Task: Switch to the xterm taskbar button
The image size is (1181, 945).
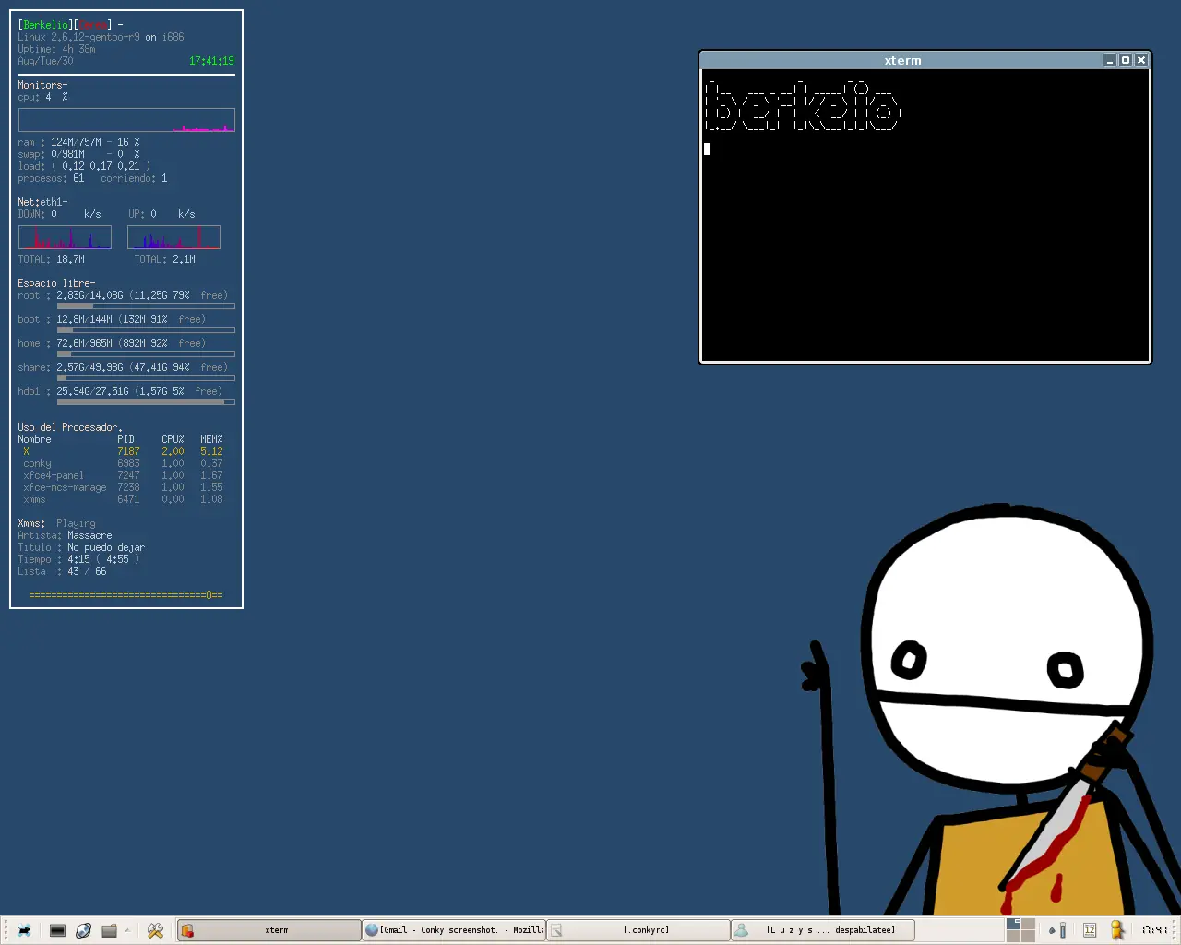Action: click(269, 930)
